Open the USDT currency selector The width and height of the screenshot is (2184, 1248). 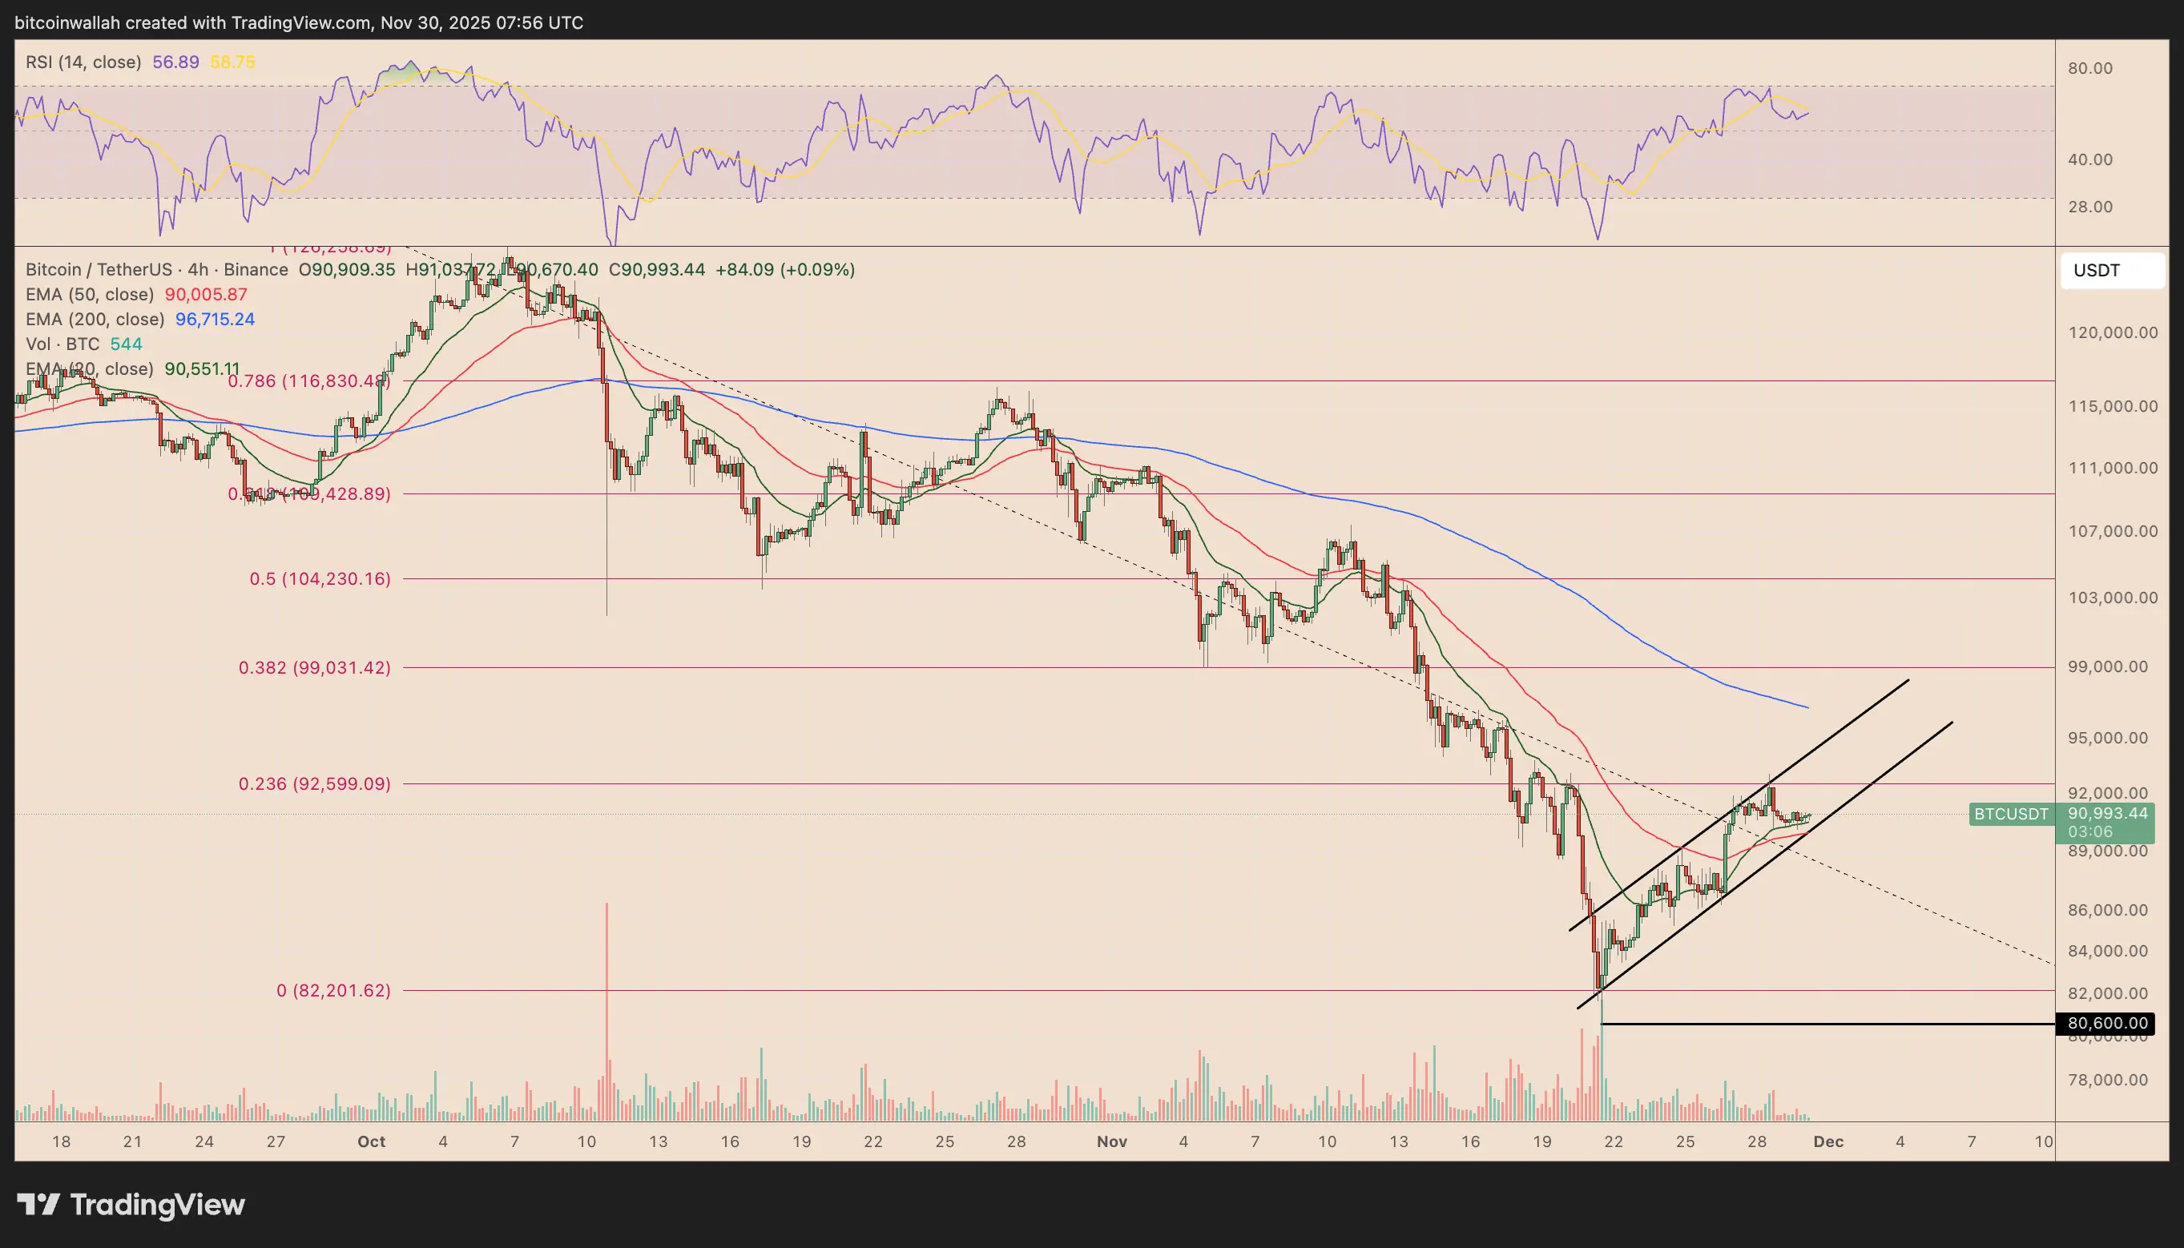tap(2111, 271)
